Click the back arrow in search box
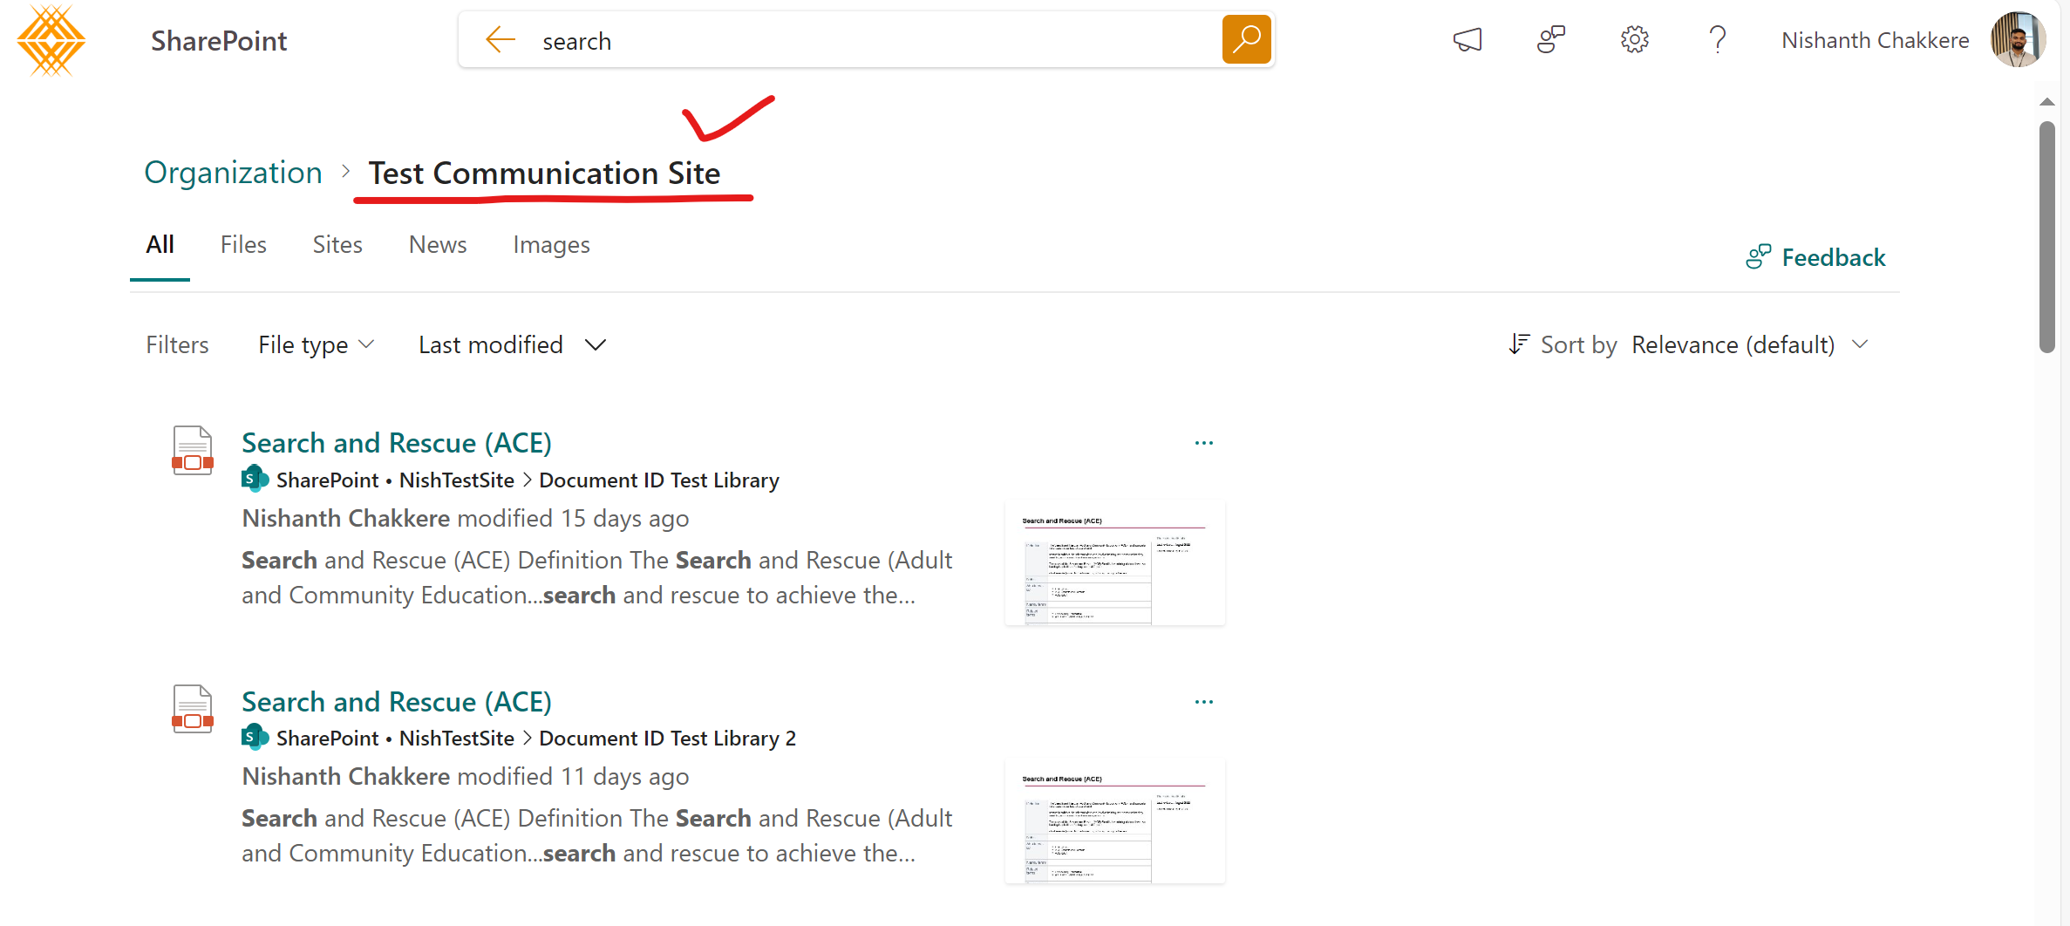 500,39
